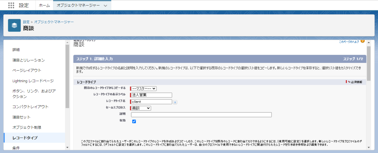Expand the セールスプロセス dropdown
This screenshot has width=378, height=153.
click(x=141, y=108)
